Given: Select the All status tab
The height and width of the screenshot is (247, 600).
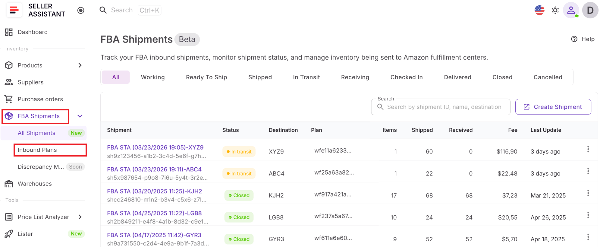Looking at the screenshot, I should tap(116, 77).
